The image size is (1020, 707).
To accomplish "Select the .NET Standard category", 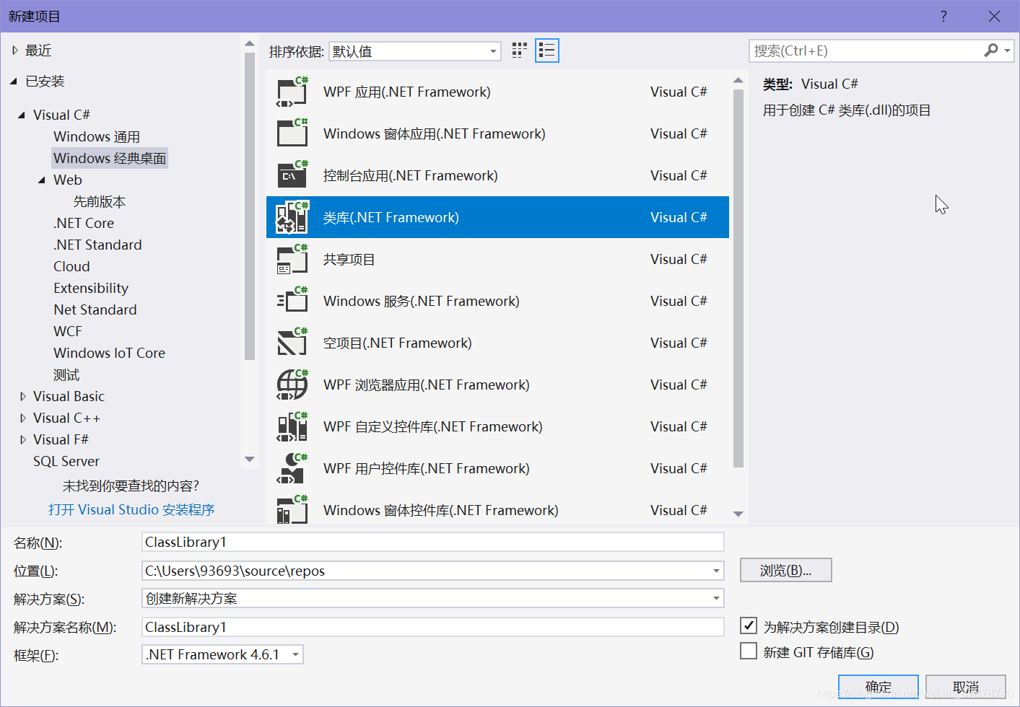I will (97, 245).
